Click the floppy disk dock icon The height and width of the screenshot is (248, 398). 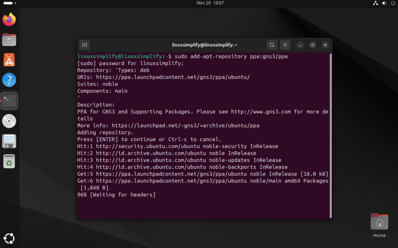pyautogui.click(x=9, y=141)
